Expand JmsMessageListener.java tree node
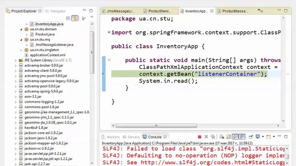The image size is (296, 166). pyautogui.click(x=27, y=45)
